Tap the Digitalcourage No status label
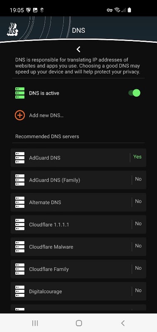This screenshot has height=332, width=157. click(x=138, y=290)
